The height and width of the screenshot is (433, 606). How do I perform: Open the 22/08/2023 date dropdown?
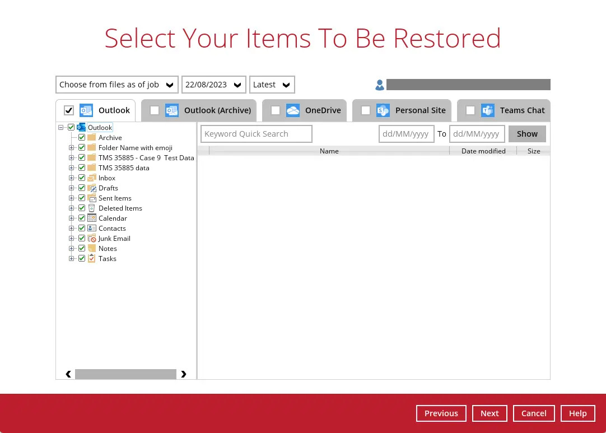[x=214, y=85]
